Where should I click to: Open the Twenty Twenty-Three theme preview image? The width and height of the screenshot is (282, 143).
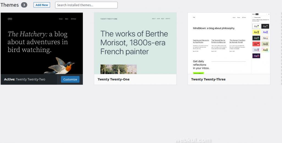(x=229, y=43)
